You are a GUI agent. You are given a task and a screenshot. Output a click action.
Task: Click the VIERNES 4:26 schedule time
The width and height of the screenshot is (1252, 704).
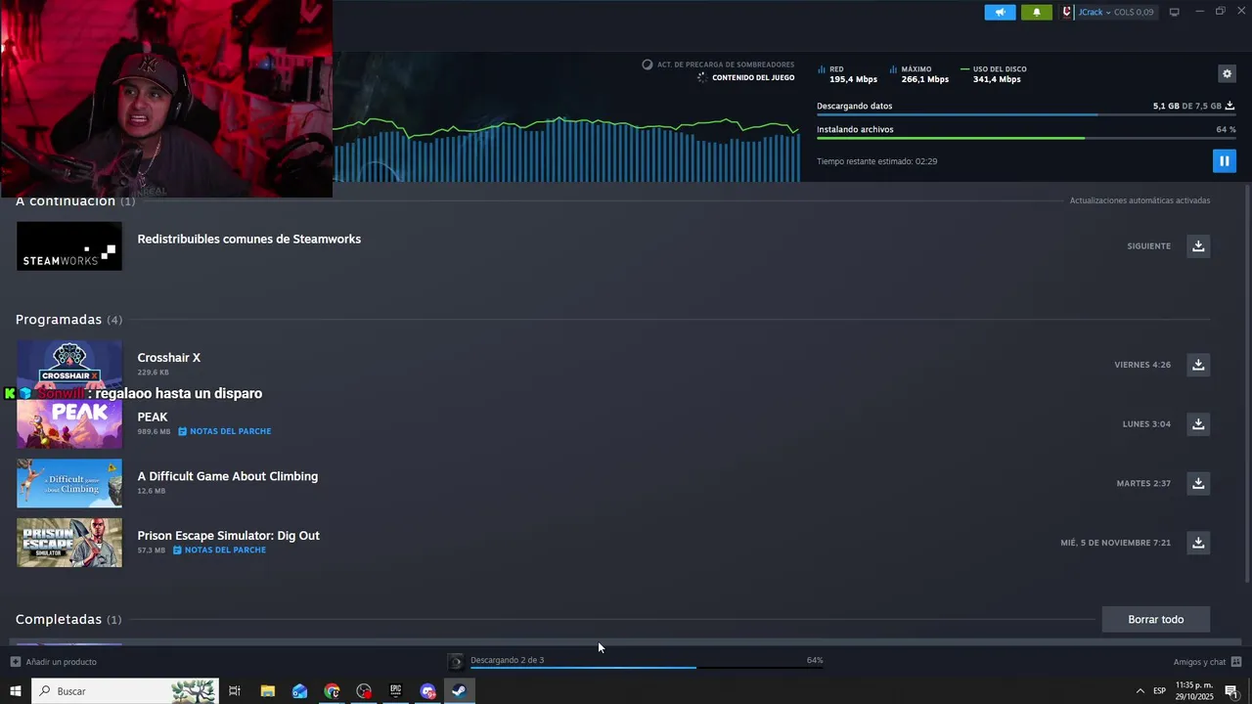[x=1142, y=365]
